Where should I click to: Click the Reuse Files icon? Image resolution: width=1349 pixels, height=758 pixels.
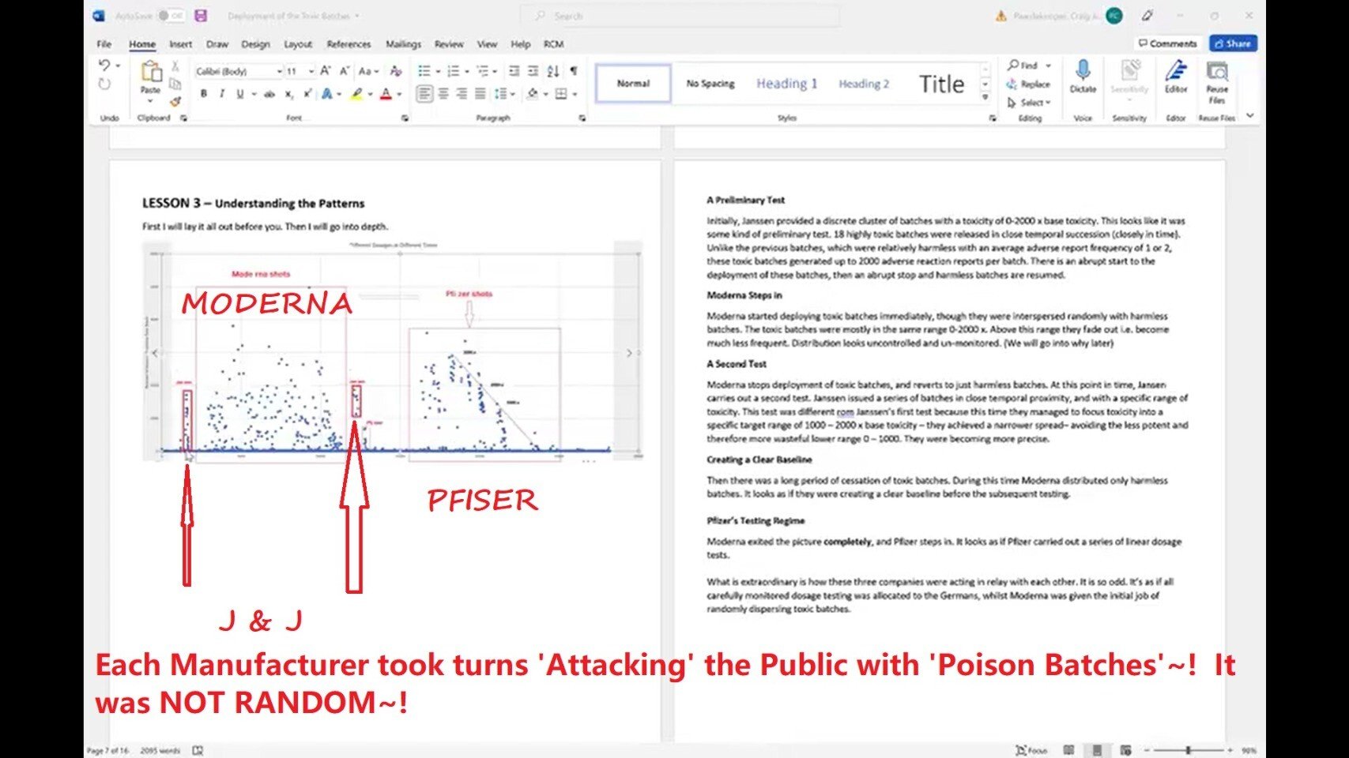coord(1217,72)
